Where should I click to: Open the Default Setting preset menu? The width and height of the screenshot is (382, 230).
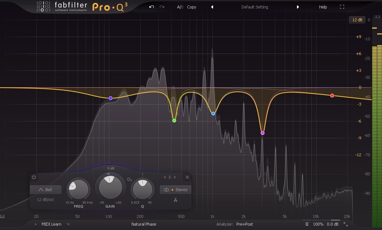click(x=255, y=7)
